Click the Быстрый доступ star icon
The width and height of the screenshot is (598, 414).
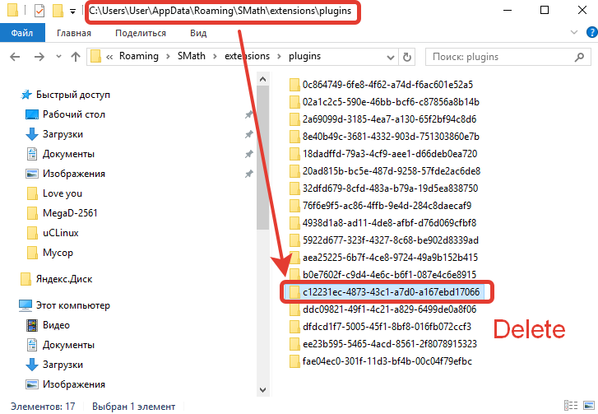[x=26, y=95]
